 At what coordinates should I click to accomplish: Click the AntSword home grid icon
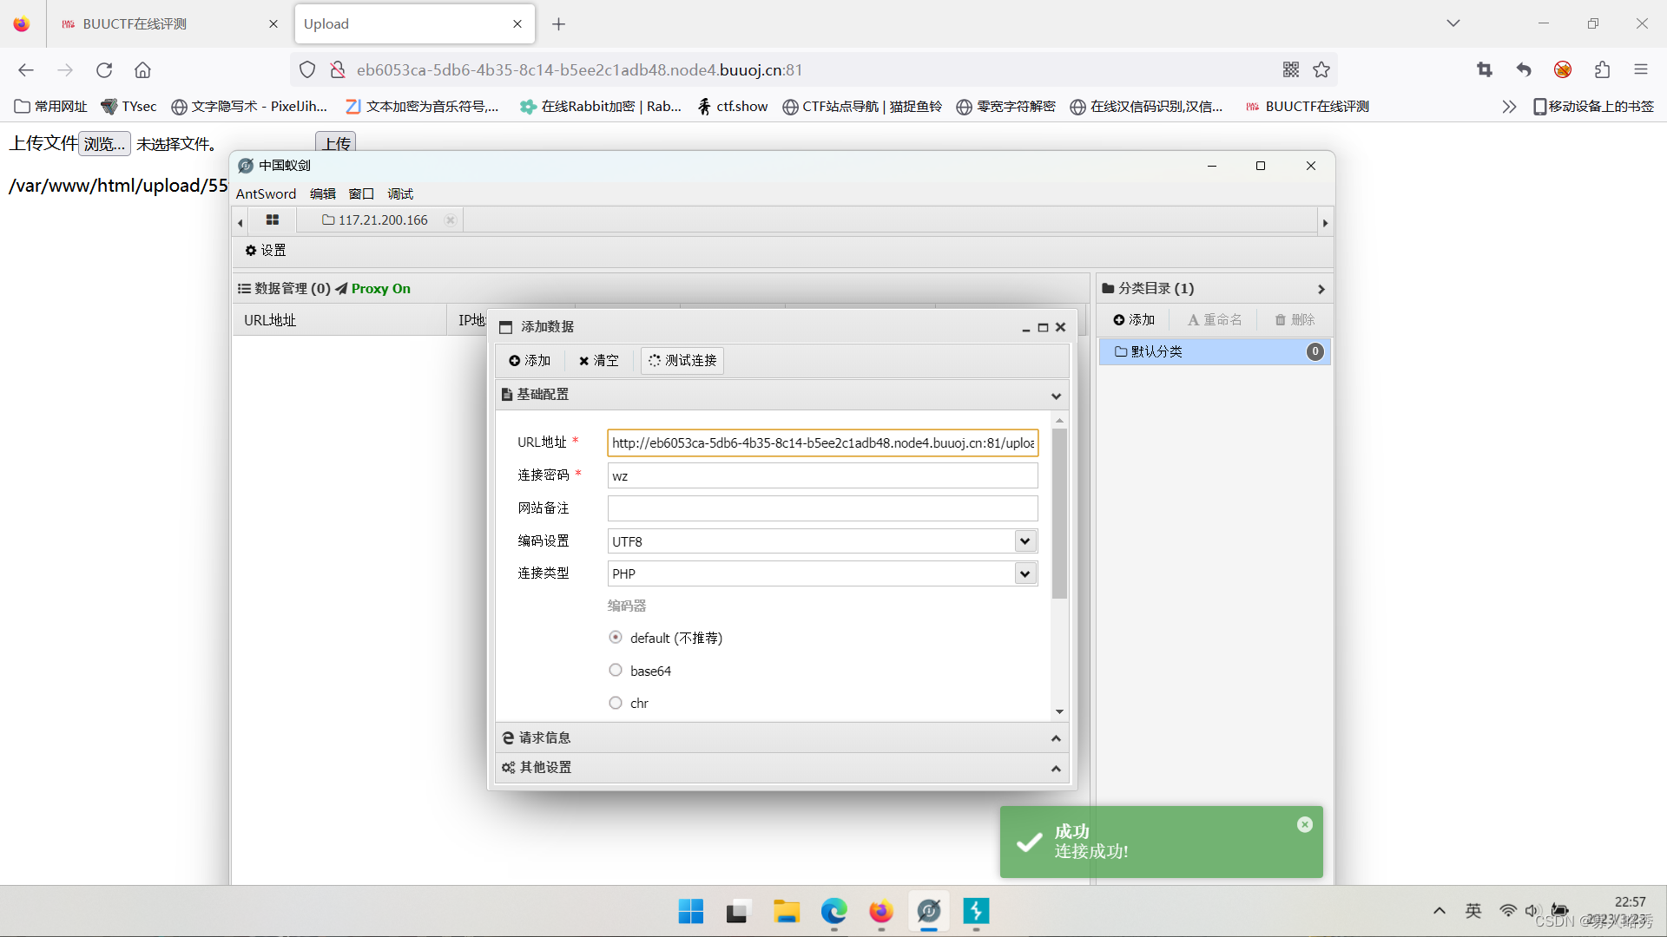(x=272, y=220)
